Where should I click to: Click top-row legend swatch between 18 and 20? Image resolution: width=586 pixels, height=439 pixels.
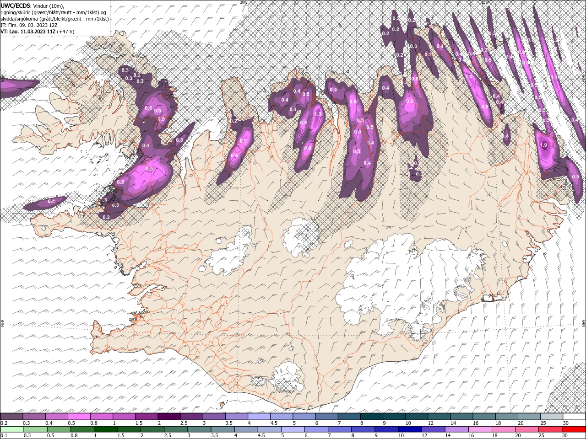(506, 417)
